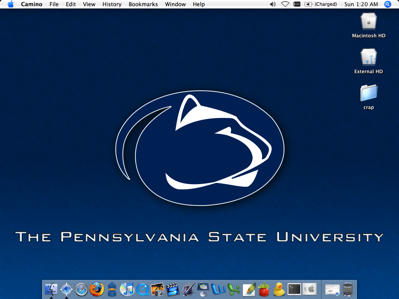This screenshot has height=299, width=399.
Task: Open the Trash in the dock
Action: pyautogui.click(x=348, y=290)
